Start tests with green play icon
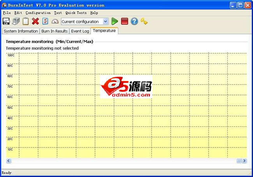253x177 pixels. (114, 21)
